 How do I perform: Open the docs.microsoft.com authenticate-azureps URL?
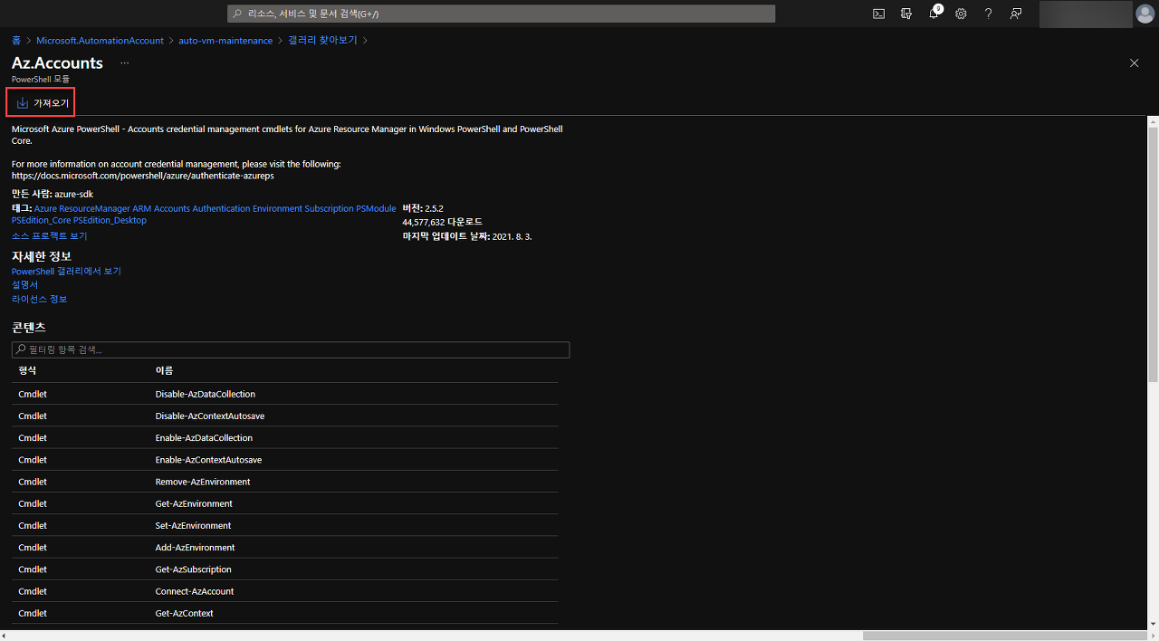(143, 176)
